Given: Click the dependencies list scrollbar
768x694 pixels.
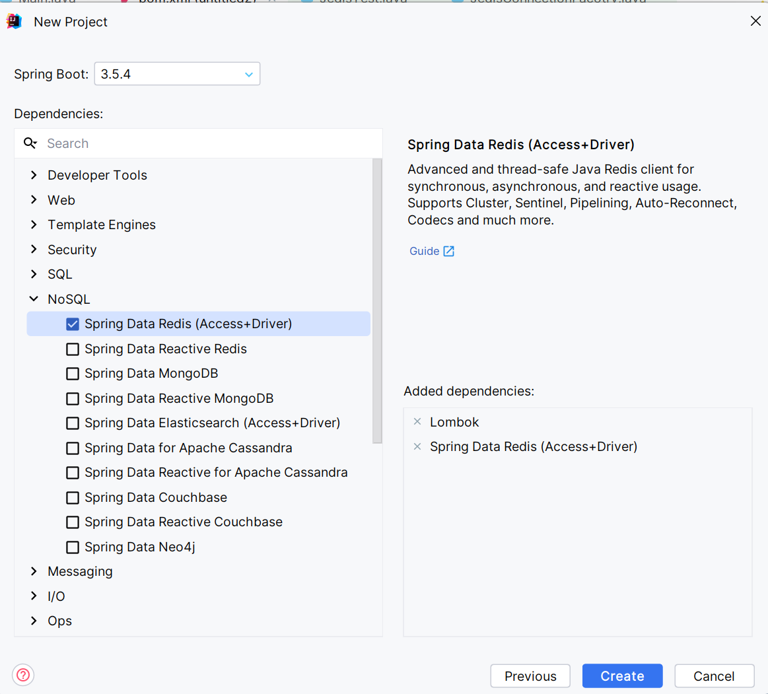Looking at the screenshot, I should tap(377, 300).
